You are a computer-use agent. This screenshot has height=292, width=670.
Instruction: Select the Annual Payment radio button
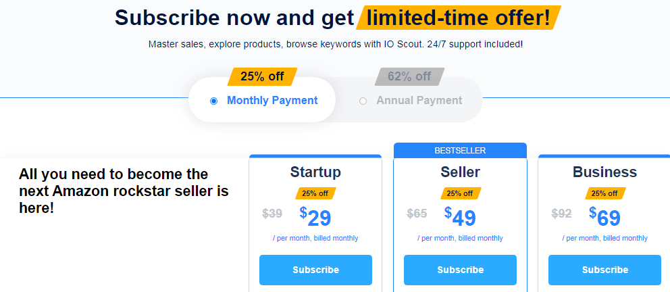(x=363, y=101)
